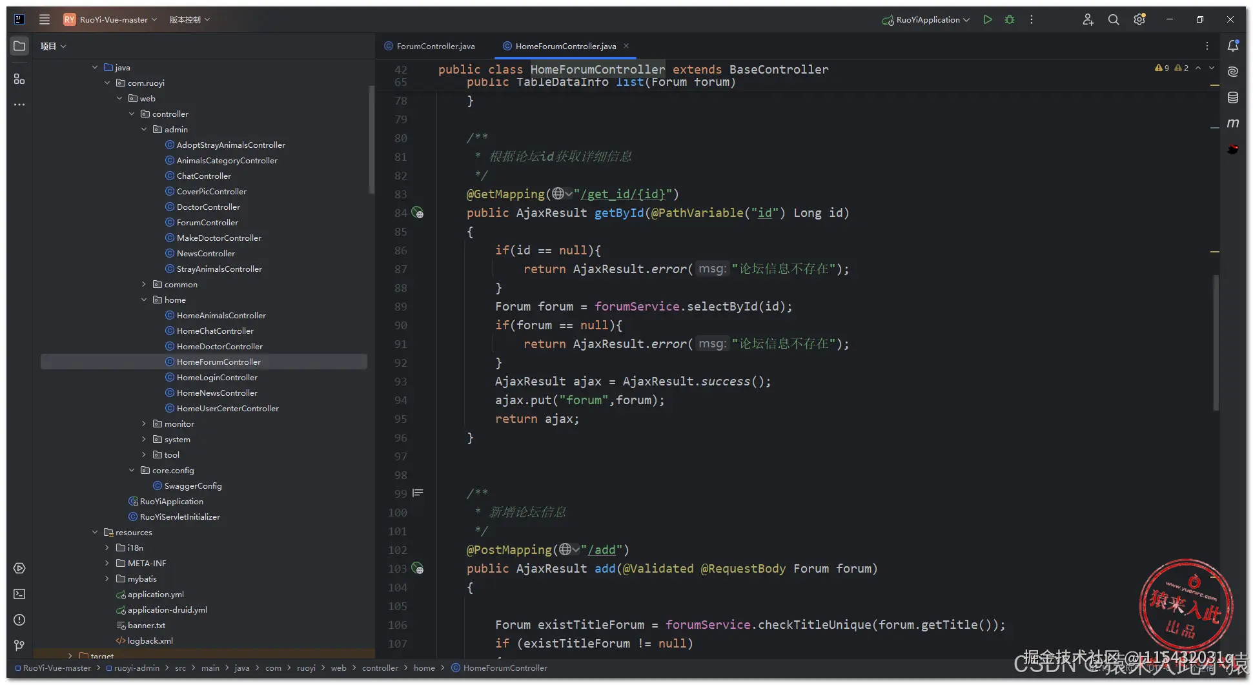Open IDE settings gear
The image size is (1253, 685).
[1139, 19]
